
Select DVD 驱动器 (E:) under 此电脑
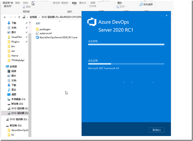click(x=20, y=108)
